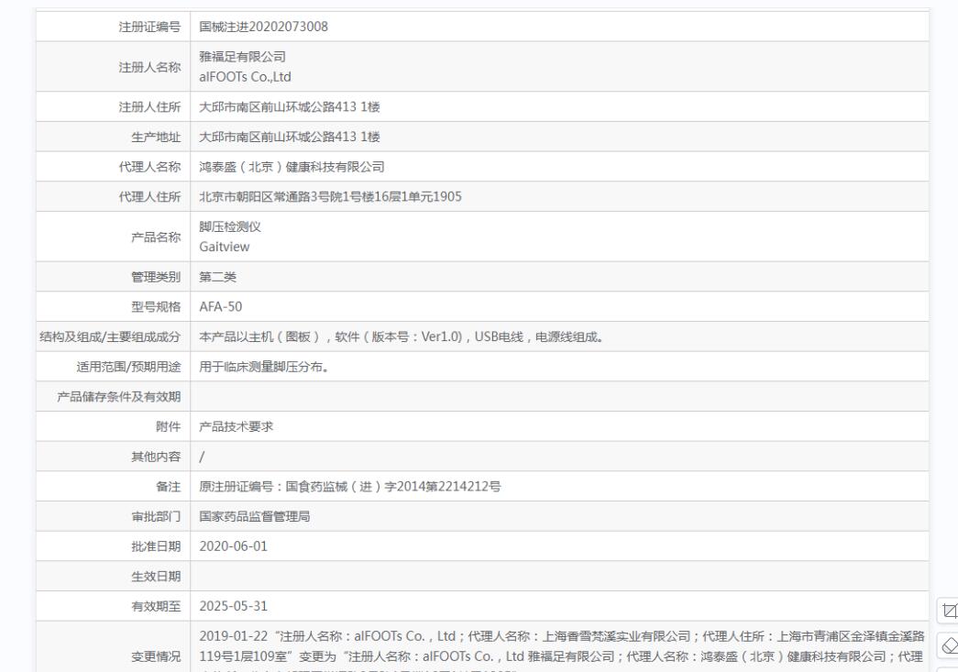Click the eraser icon at right edge
Image resolution: width=958 pixels, height=672 pixels.
click(x=950, y=644)
